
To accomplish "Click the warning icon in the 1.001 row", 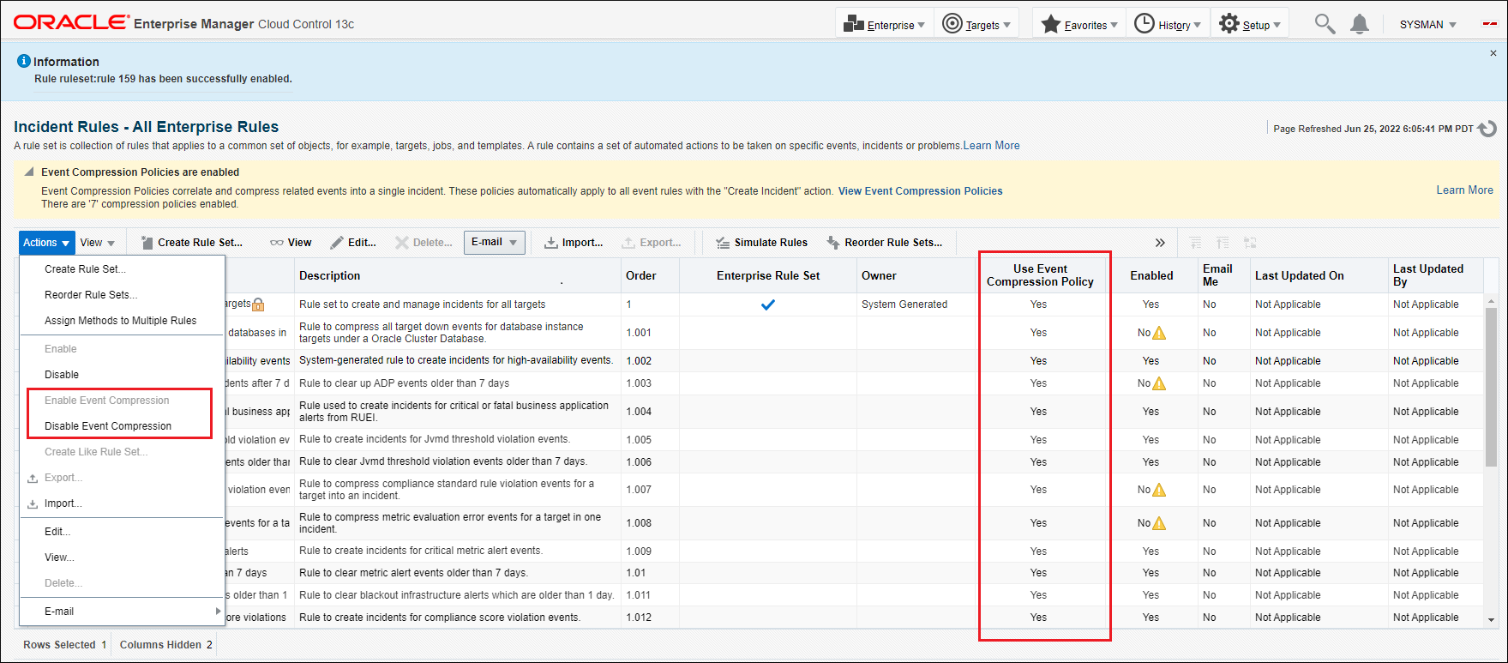I will (x=1159, y=333).
